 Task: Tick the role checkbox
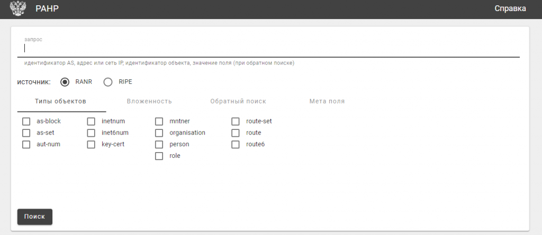pyautogui.click(x=159, y=156)
